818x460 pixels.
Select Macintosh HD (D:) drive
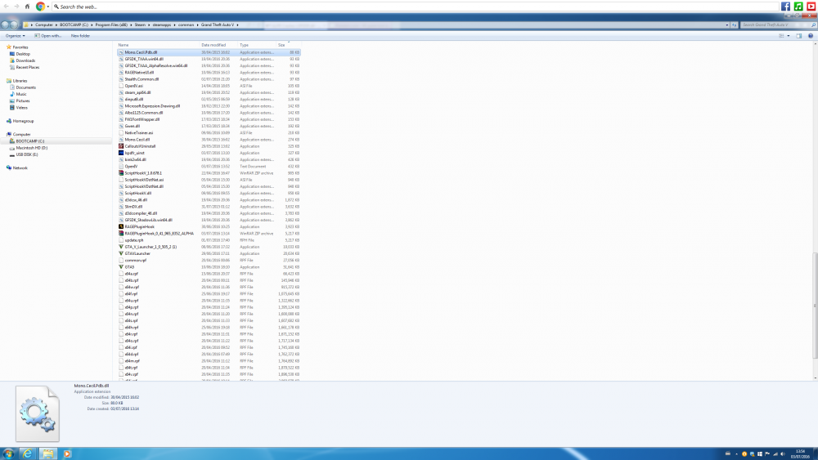[28, 148]
